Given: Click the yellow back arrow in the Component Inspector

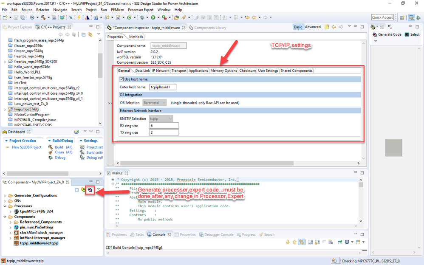Looking at the screenshot, I should 334,27.
